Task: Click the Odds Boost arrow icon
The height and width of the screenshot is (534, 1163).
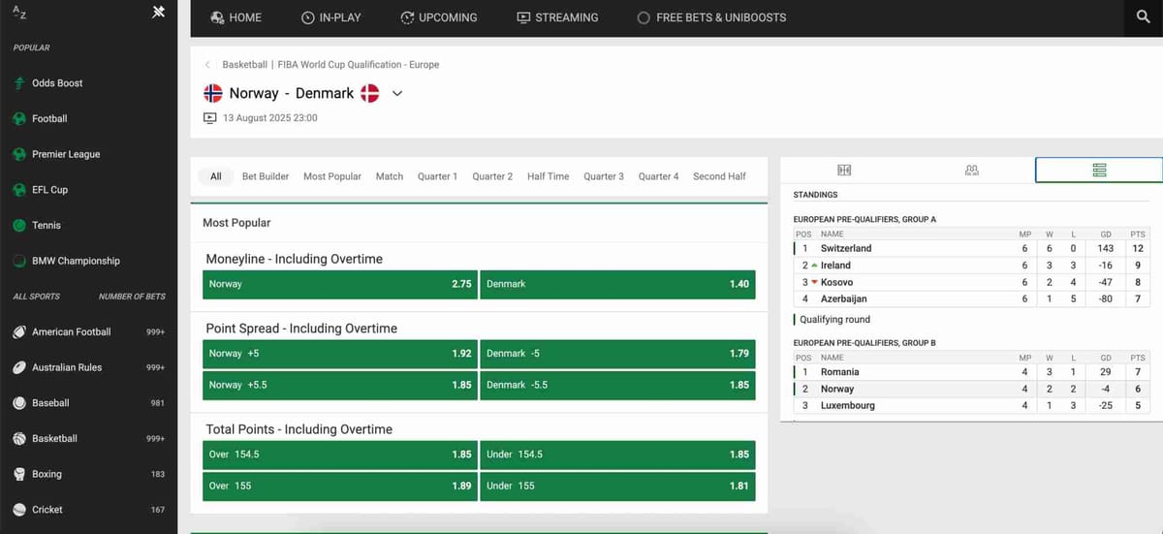Action: [19, 83]
